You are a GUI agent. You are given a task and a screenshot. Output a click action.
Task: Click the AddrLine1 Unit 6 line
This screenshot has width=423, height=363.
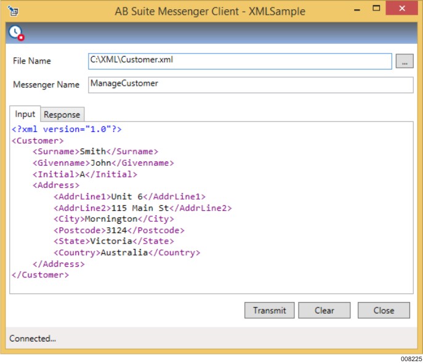(x=129, y=197)
